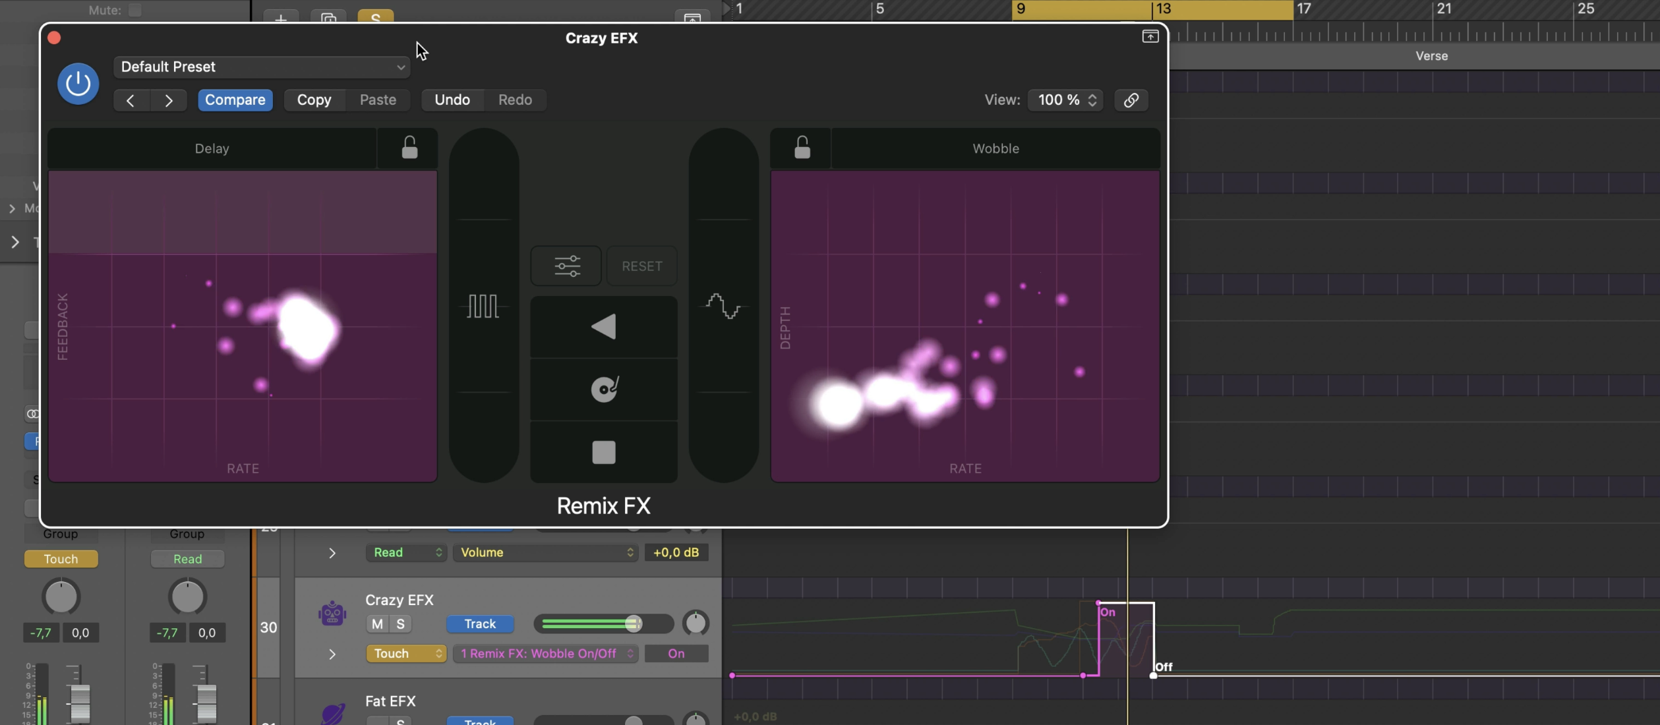Open Remix FX settings sliders icon
Viewport: 1660px width, 725px height.
pyautogui.click(x=566, y=266)
